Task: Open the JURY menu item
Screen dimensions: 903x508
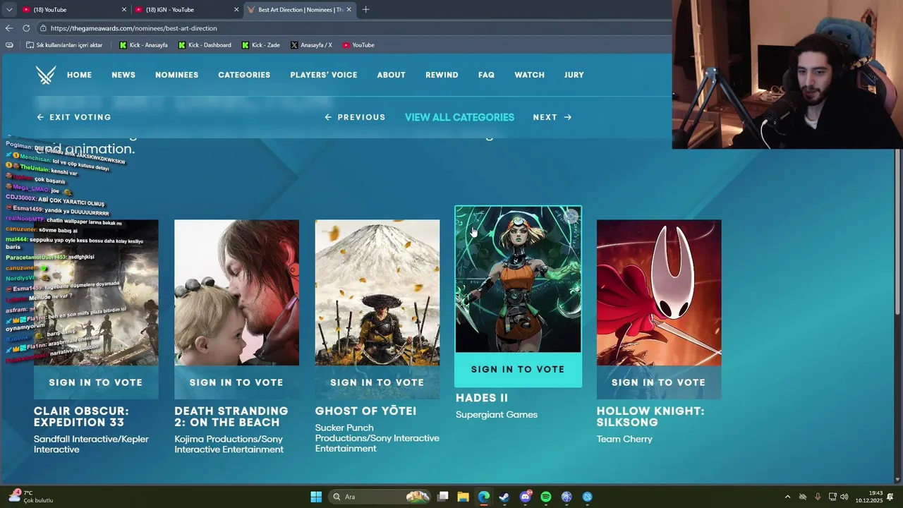Action: tap(574, 75)
